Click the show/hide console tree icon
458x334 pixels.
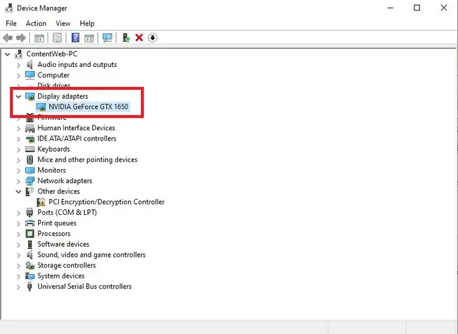tap(39, 38)
